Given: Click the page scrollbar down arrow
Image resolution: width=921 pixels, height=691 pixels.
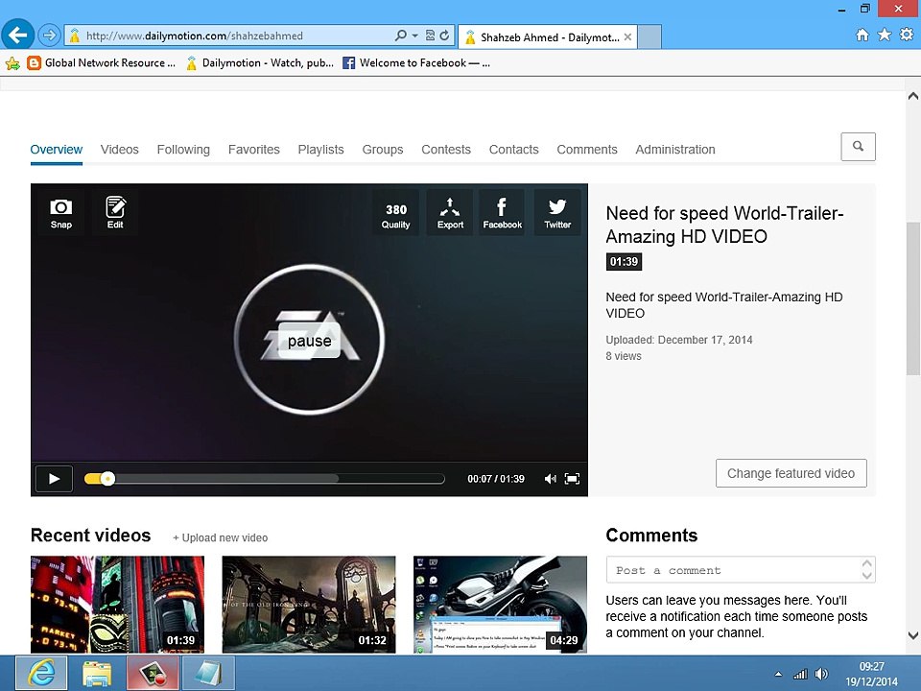Looking at the screenshot, I should 912,635.
